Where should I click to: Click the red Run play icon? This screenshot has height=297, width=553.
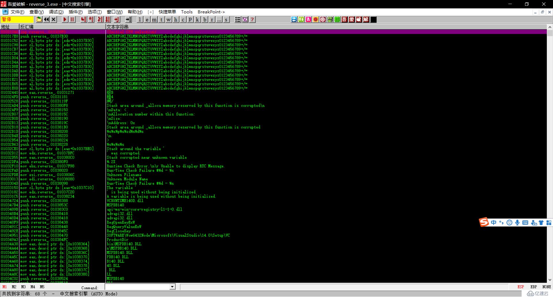(65, 19)
